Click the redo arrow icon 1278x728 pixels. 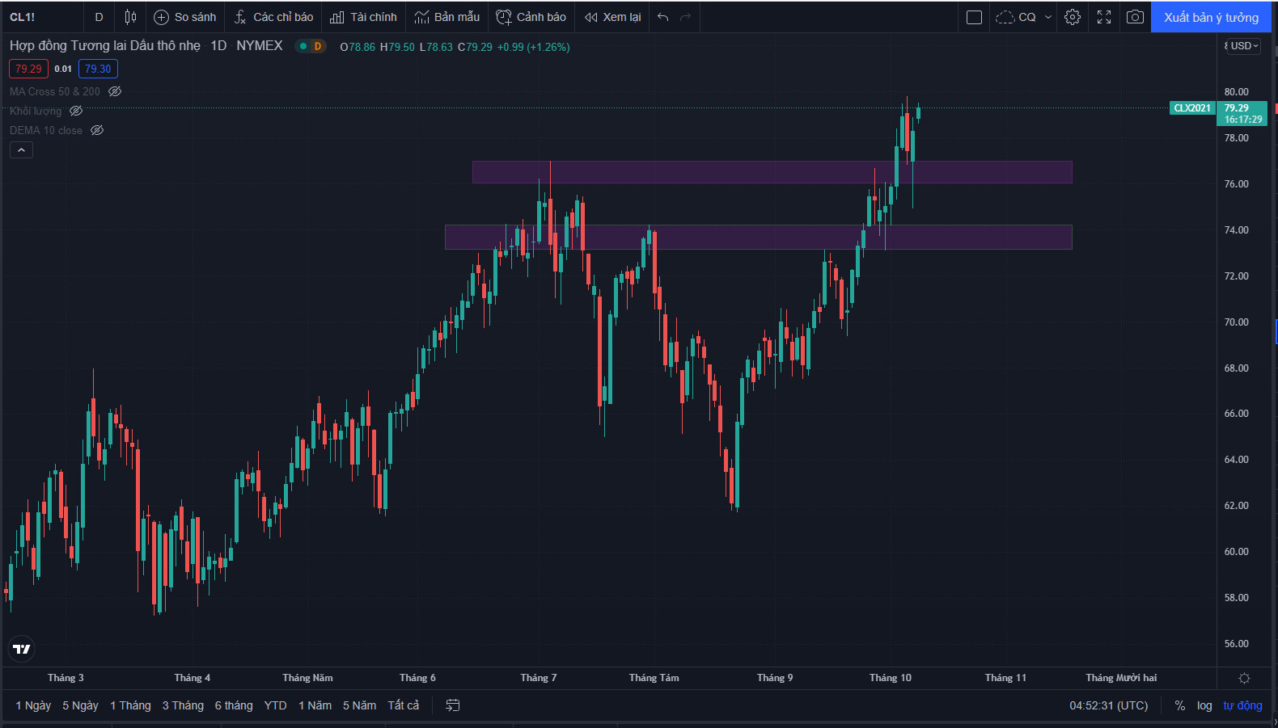(685, 17)
